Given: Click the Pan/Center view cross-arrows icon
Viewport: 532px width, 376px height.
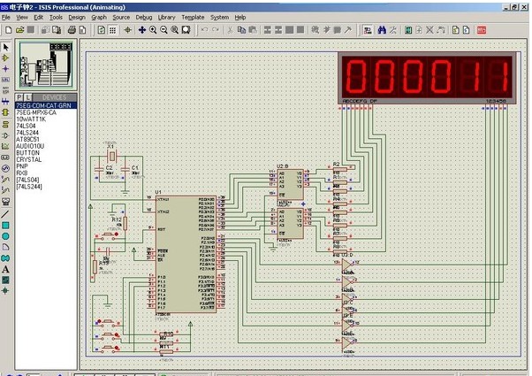Looking at the screenshot, I should click(x=141, y=30).
